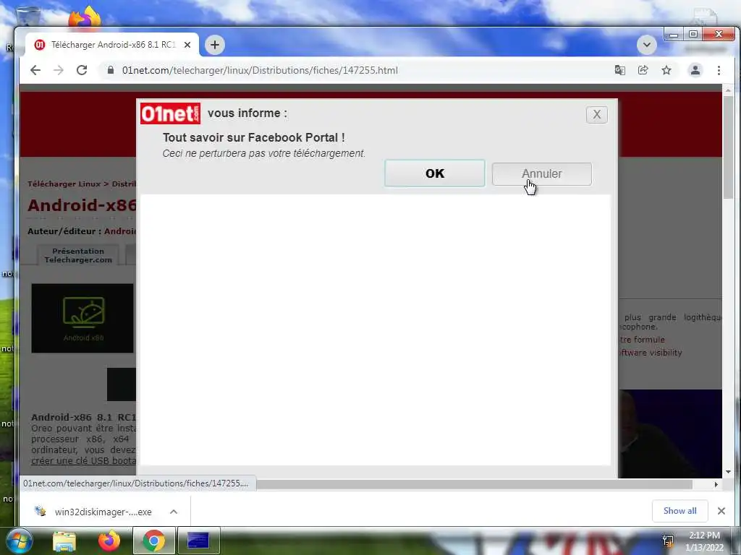The image size is (741, 555).
Task: Click the Télécharger Linux breadcrumb link
Action: [x=64, y=184]
